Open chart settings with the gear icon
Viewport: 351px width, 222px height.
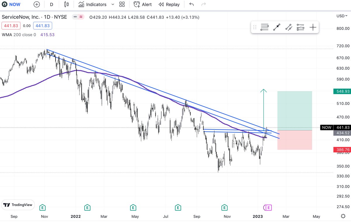tap(343, 215)
